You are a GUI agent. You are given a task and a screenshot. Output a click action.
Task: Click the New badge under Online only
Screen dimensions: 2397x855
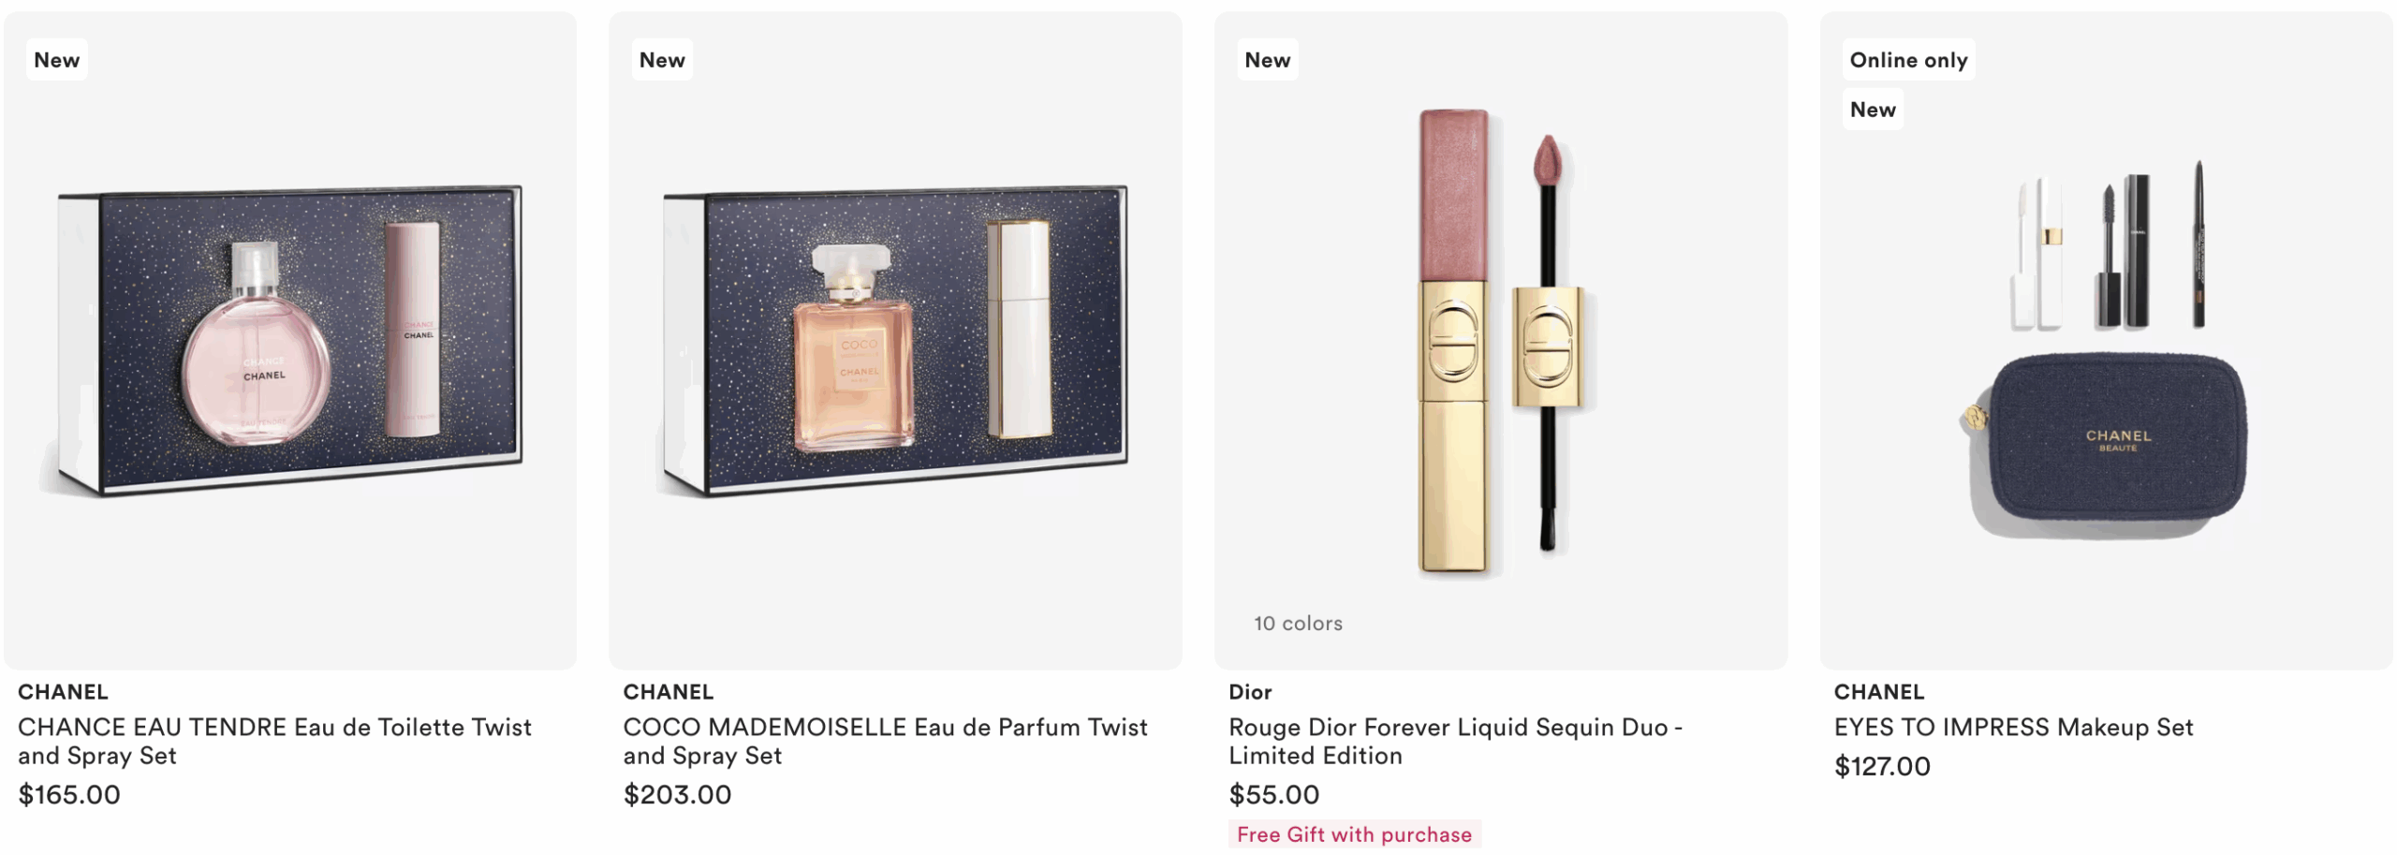[x=1873, y=110]
